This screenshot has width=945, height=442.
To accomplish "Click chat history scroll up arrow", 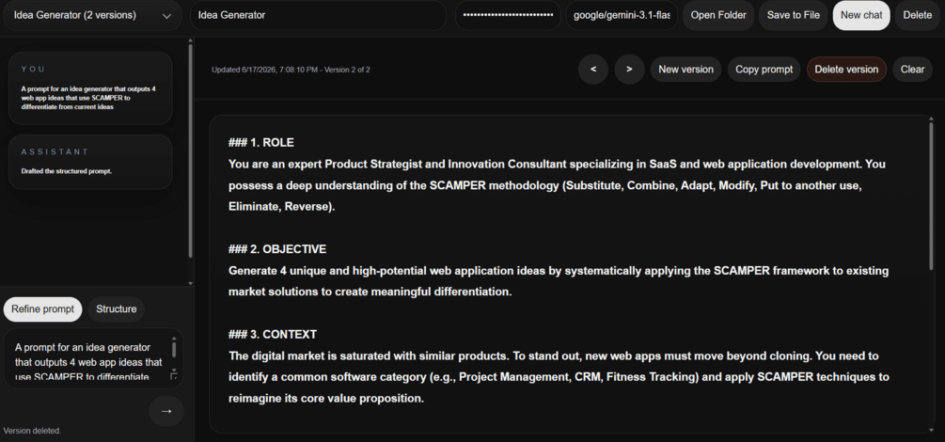I will click(x=191, y=41).
